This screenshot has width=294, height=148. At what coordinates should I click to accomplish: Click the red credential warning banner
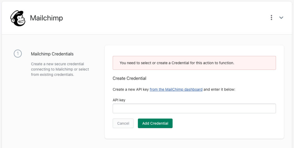194,63
